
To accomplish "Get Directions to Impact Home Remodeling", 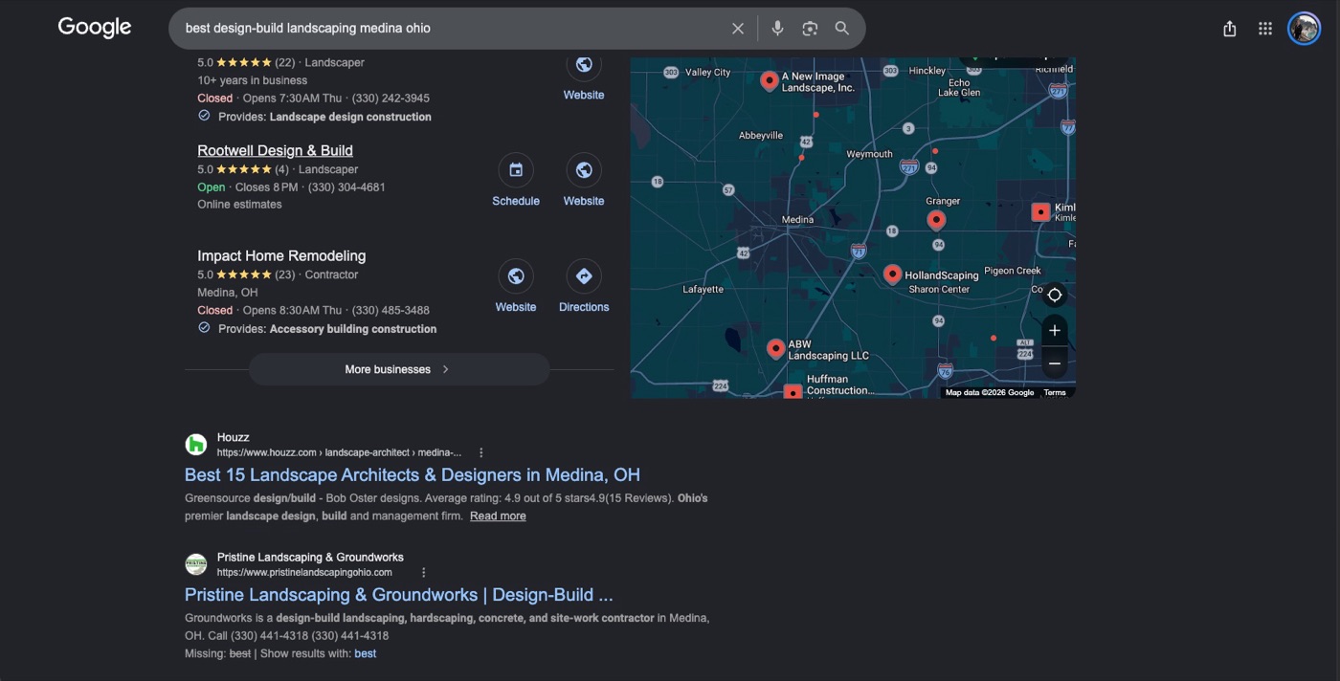I will pos(584,276).
